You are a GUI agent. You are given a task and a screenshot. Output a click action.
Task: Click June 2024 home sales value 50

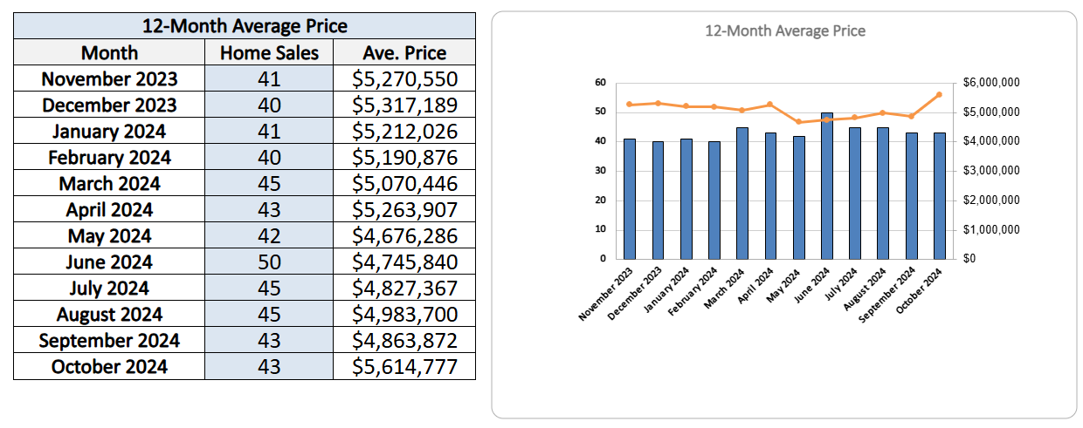pos(269,262)
